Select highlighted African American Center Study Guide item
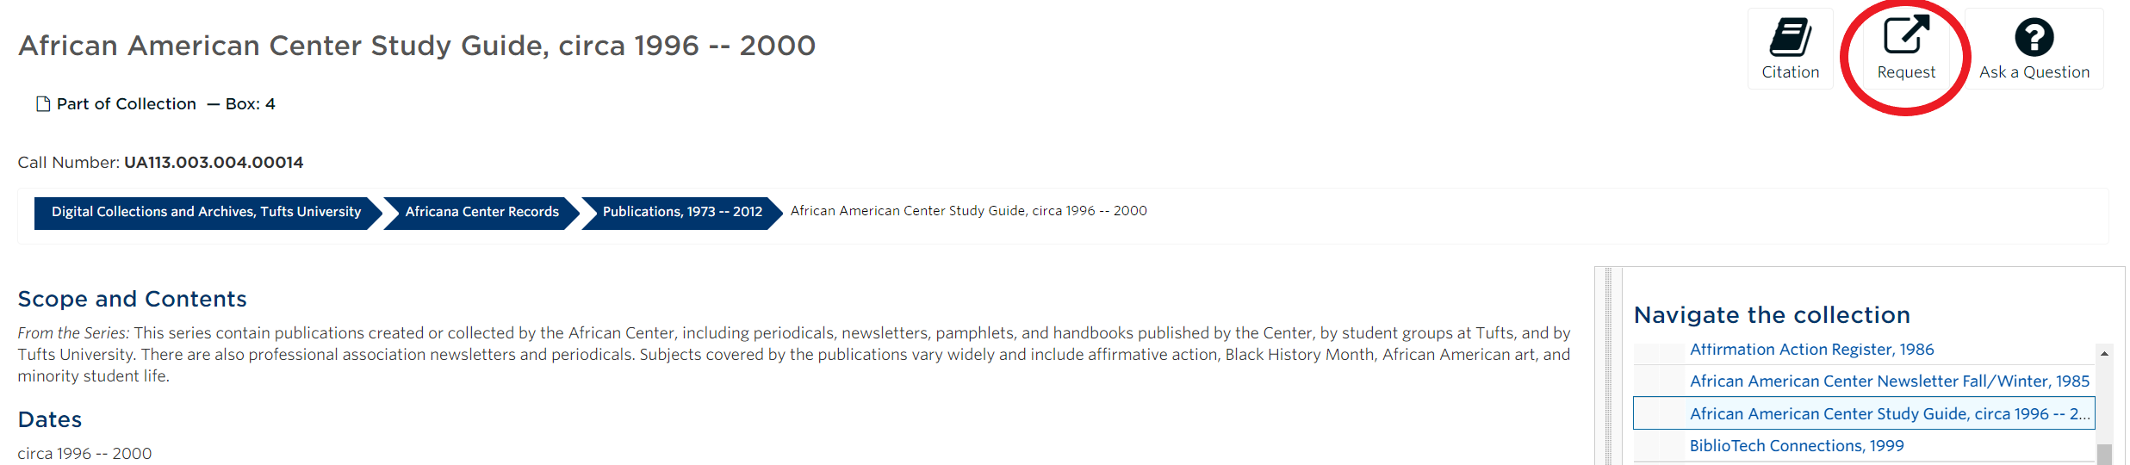The height and width of the screenshot is (465, 2130). 1864,413
